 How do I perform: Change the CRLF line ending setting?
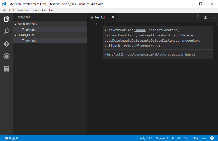tap(187, 138)
